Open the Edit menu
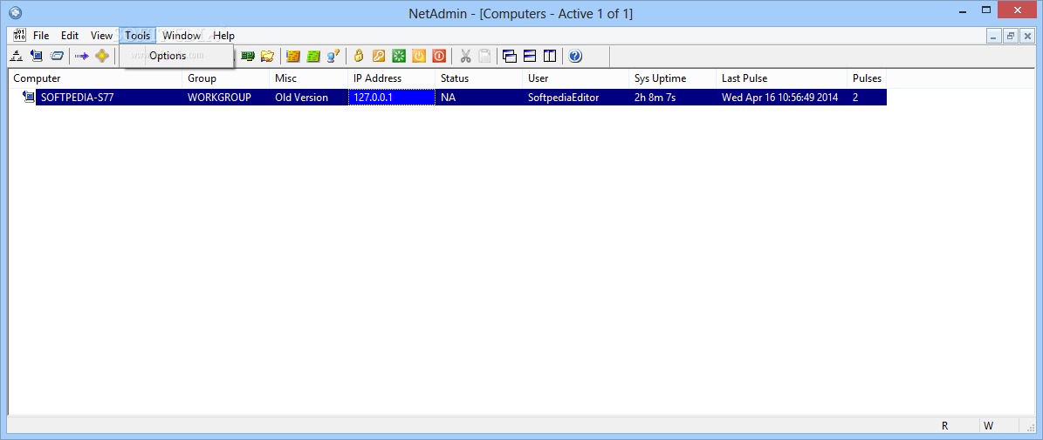Viewport: 1043px width, 440px height. click(70, 36)
